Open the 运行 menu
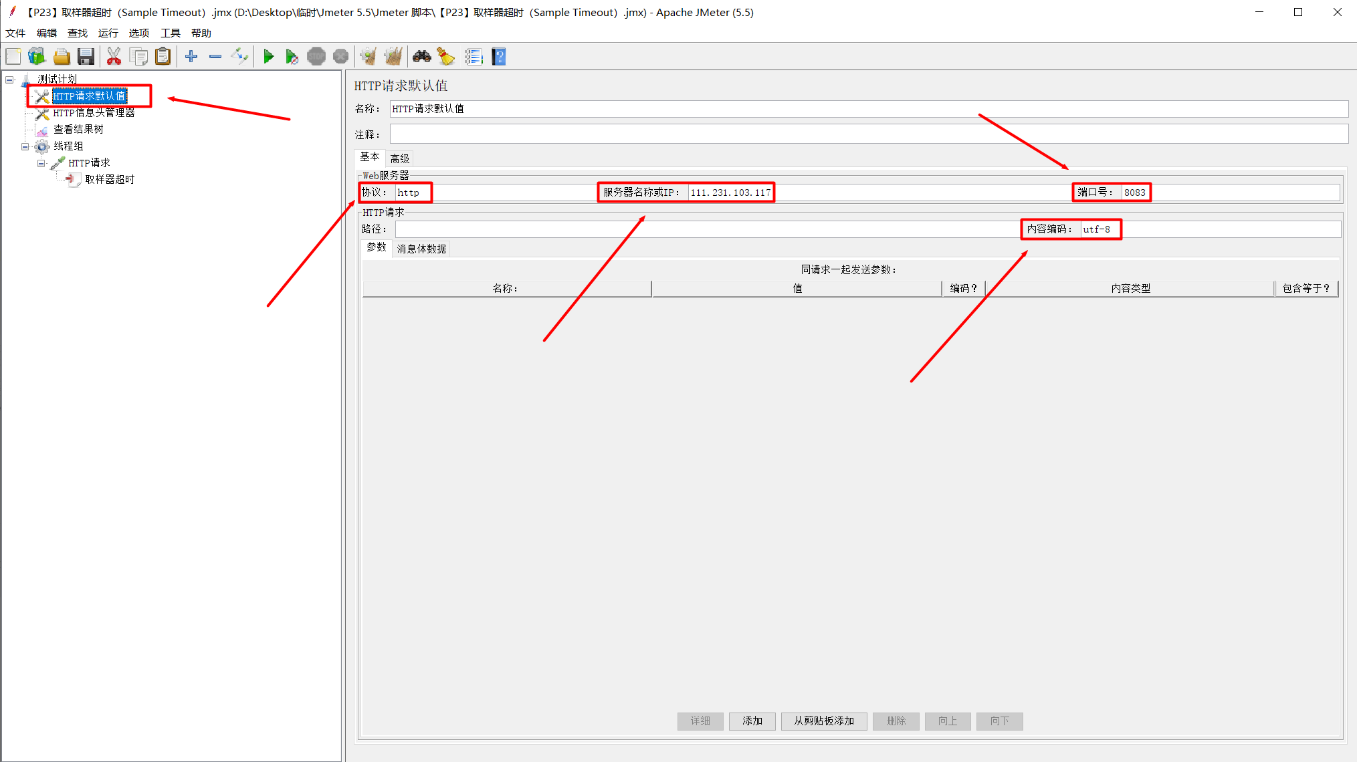The height and width of the screenshot is (762, 1357). (x=108, y=33)
